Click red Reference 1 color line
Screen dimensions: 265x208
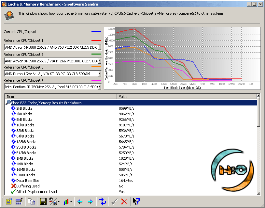(96, 40)
